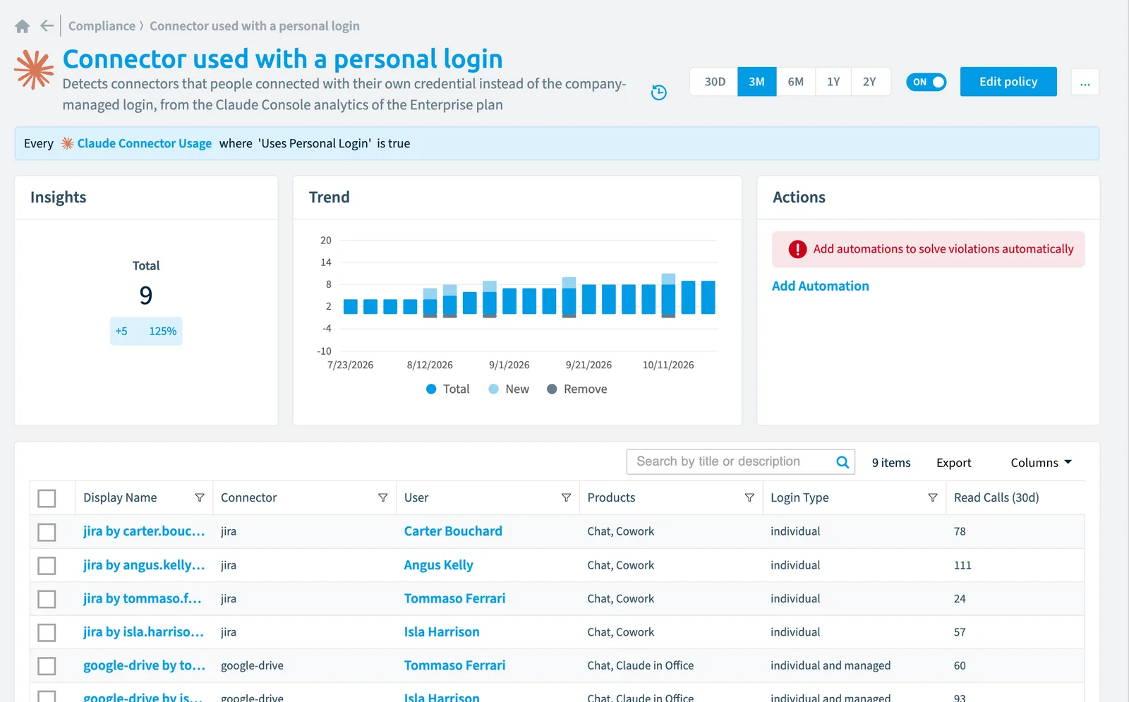The width and height of the screenshot is (1129, 702).
Task: Toggle the New legend series
Action: 509,389
